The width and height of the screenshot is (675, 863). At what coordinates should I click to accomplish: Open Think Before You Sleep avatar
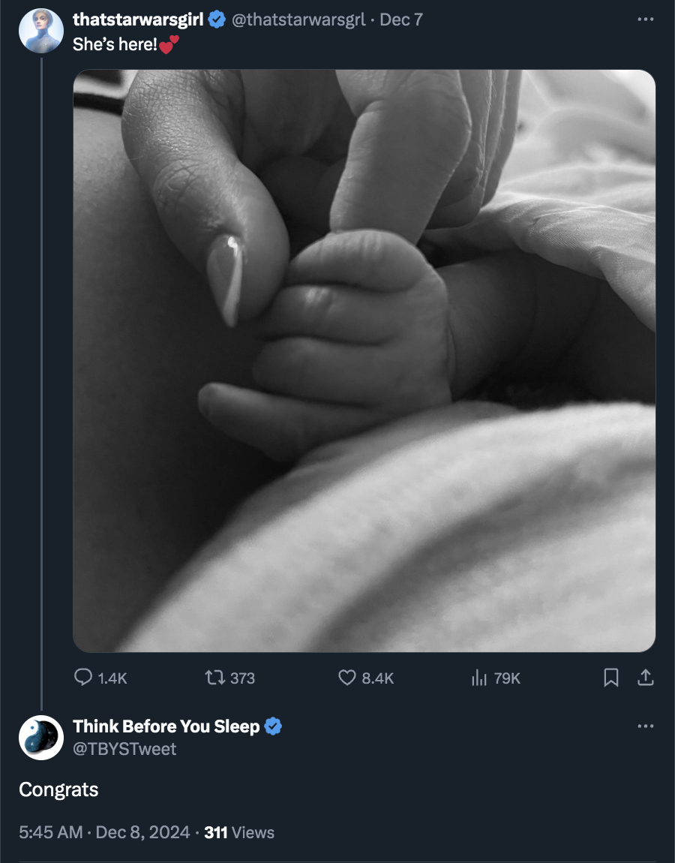click(40, 738)
